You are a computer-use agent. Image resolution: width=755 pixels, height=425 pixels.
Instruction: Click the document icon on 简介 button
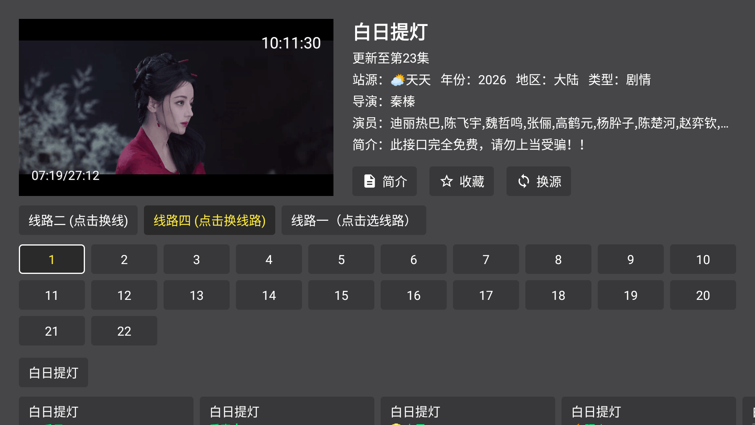pos(369,181)
